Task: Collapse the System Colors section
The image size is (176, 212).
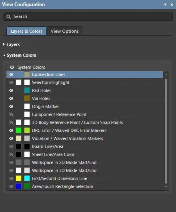Action: click(x=4, y=55)
